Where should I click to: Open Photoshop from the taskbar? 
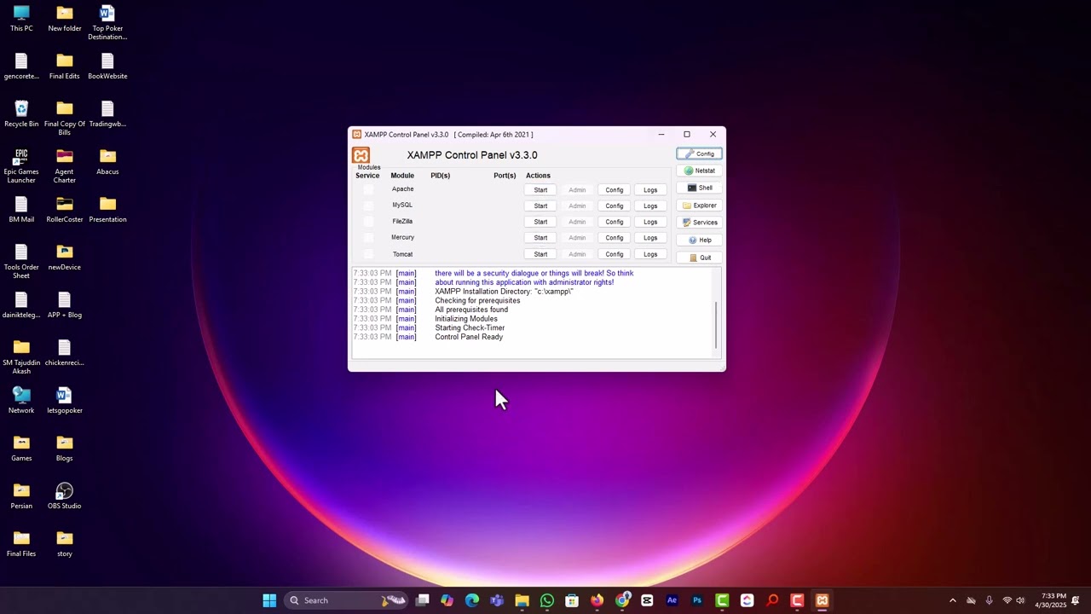pos(697,600)
